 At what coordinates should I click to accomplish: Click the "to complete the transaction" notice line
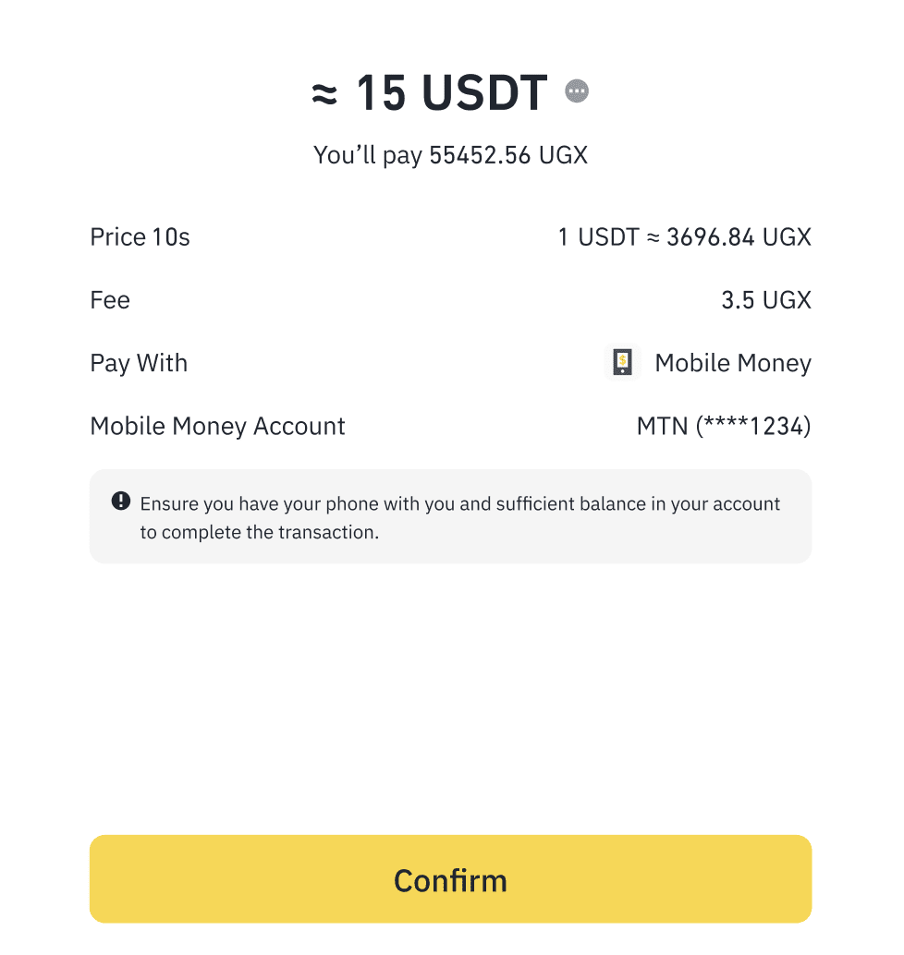pos(260,533)
